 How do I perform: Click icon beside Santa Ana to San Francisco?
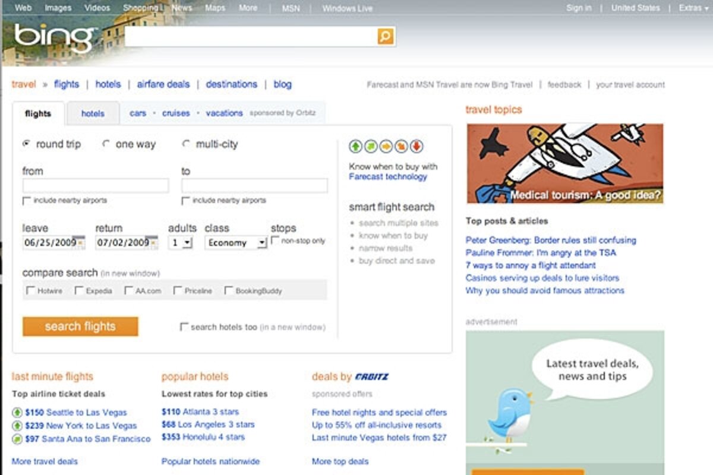17,439
